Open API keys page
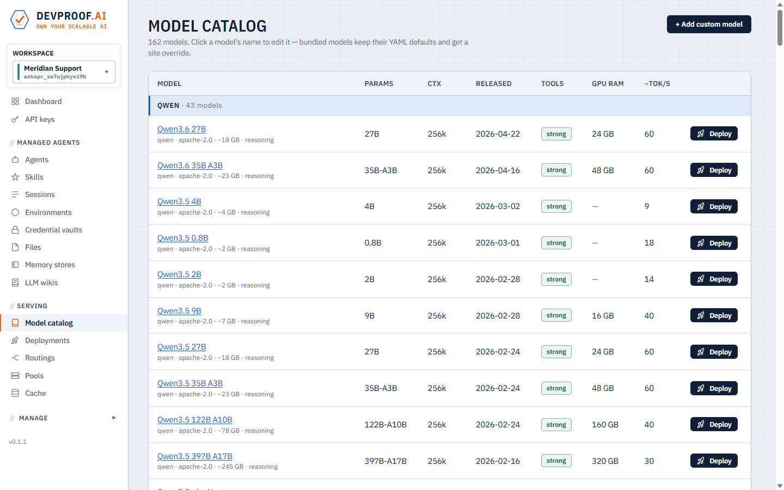The width and height of the screenshot is (784, 490). coord(64,119)
